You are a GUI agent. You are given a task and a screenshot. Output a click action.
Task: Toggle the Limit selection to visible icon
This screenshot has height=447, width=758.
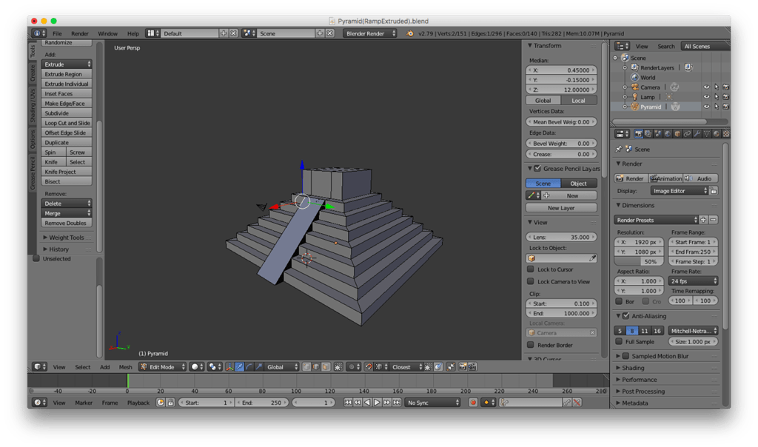(x=338, y=367)
